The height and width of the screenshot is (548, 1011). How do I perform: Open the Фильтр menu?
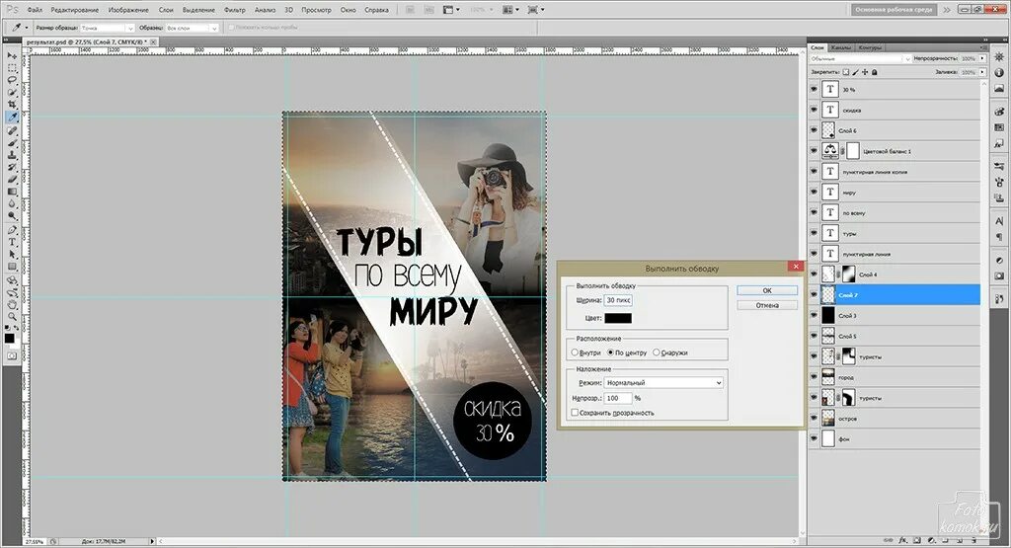(235, 10)
